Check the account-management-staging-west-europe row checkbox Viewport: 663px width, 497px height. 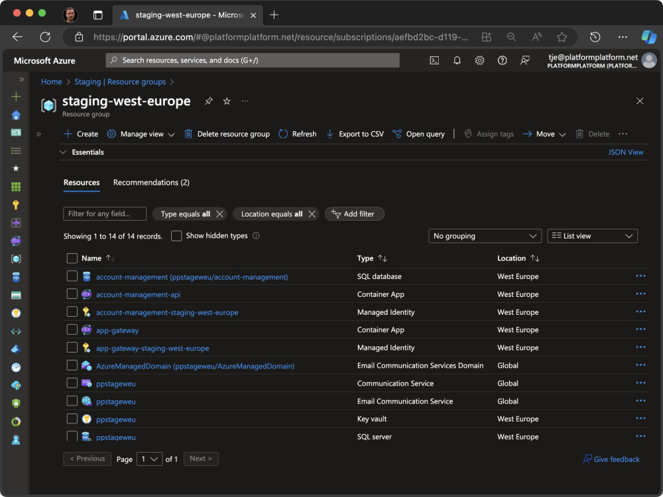coord(72,312)
